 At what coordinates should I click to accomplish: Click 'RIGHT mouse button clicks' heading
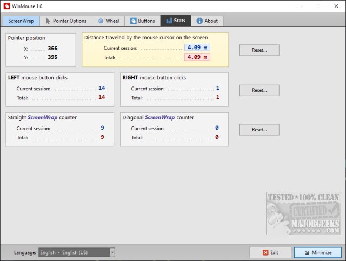154,78
